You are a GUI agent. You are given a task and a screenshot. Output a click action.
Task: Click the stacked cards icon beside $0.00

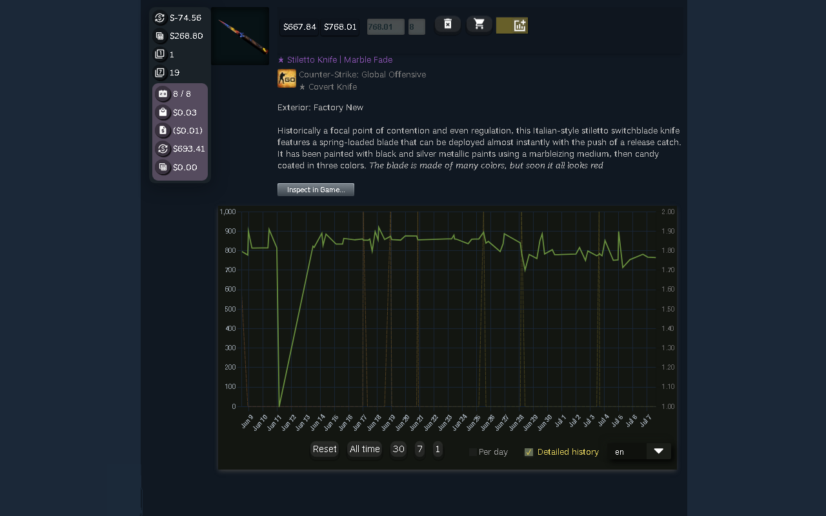(x=163, y=167)
